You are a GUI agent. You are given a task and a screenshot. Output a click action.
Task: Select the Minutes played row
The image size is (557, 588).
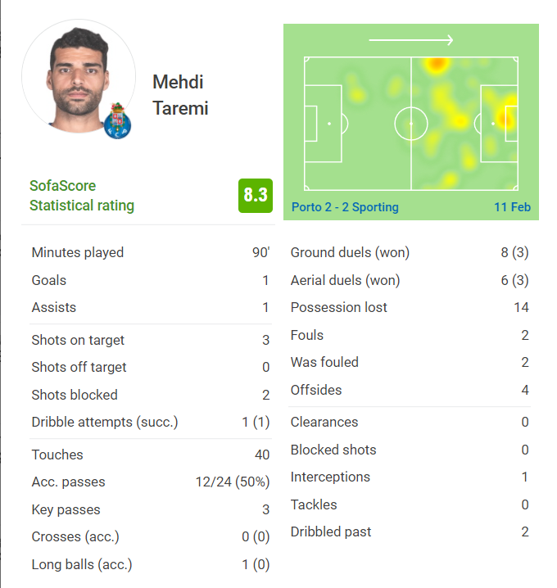[x=151, y=253]
